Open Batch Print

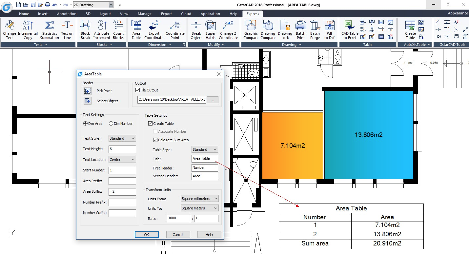[301, 30]
